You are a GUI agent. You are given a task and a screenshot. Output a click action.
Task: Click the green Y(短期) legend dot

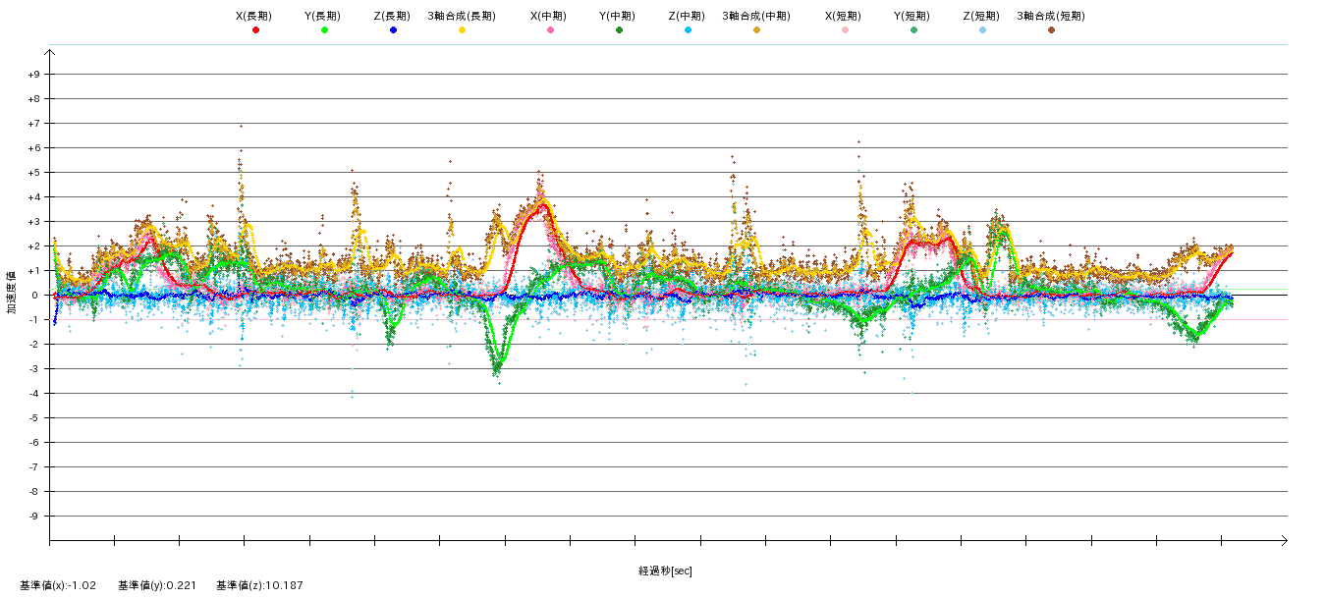point(913,30)
